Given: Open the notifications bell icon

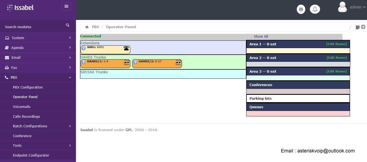Looking at the screenshot, I should [x=315, y=9].
